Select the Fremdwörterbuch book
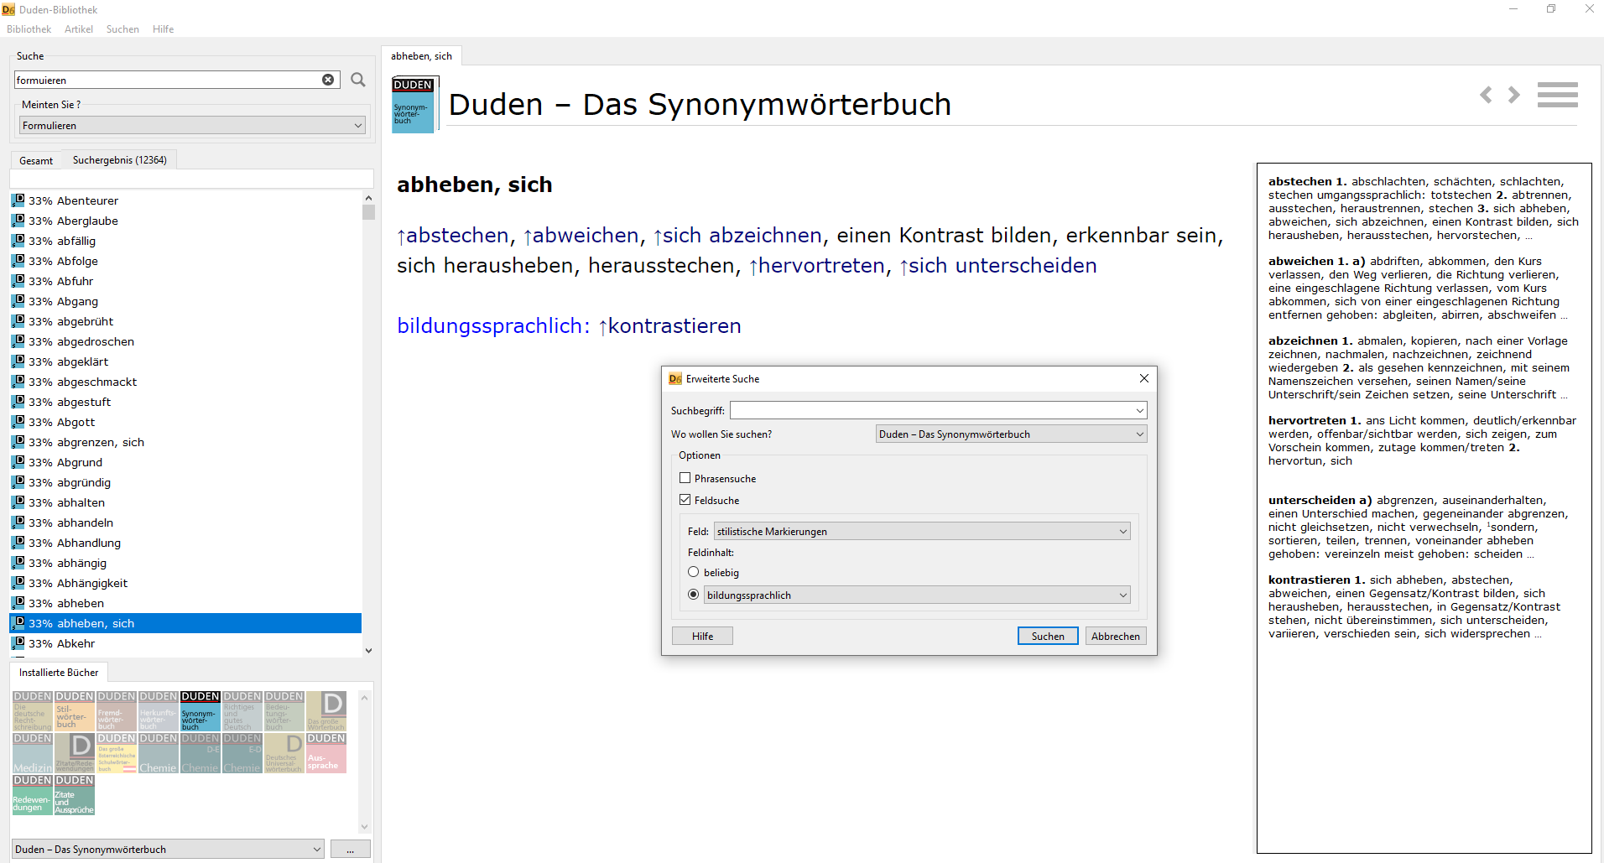Viewport: 1604px width, 863px height. (117, 710)
